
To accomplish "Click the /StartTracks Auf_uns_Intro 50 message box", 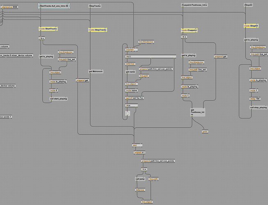I will pos(54,6).
